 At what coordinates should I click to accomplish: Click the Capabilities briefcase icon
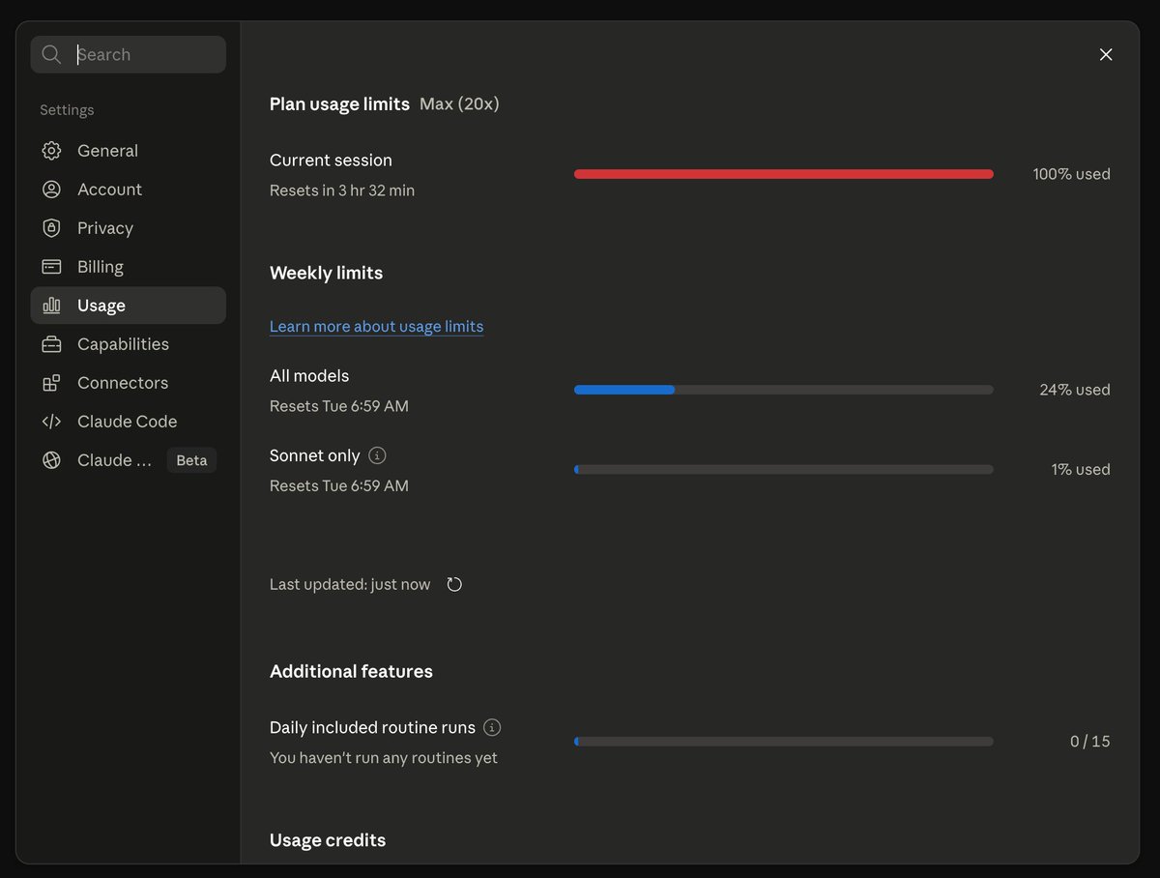pyautogui.click(x=52, y=344)
